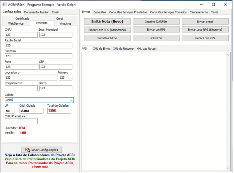This screenshot has width=234, height=173.
Task: Click Enviar Lote RPS (Síncrono) button
Action: click(205, 30)
